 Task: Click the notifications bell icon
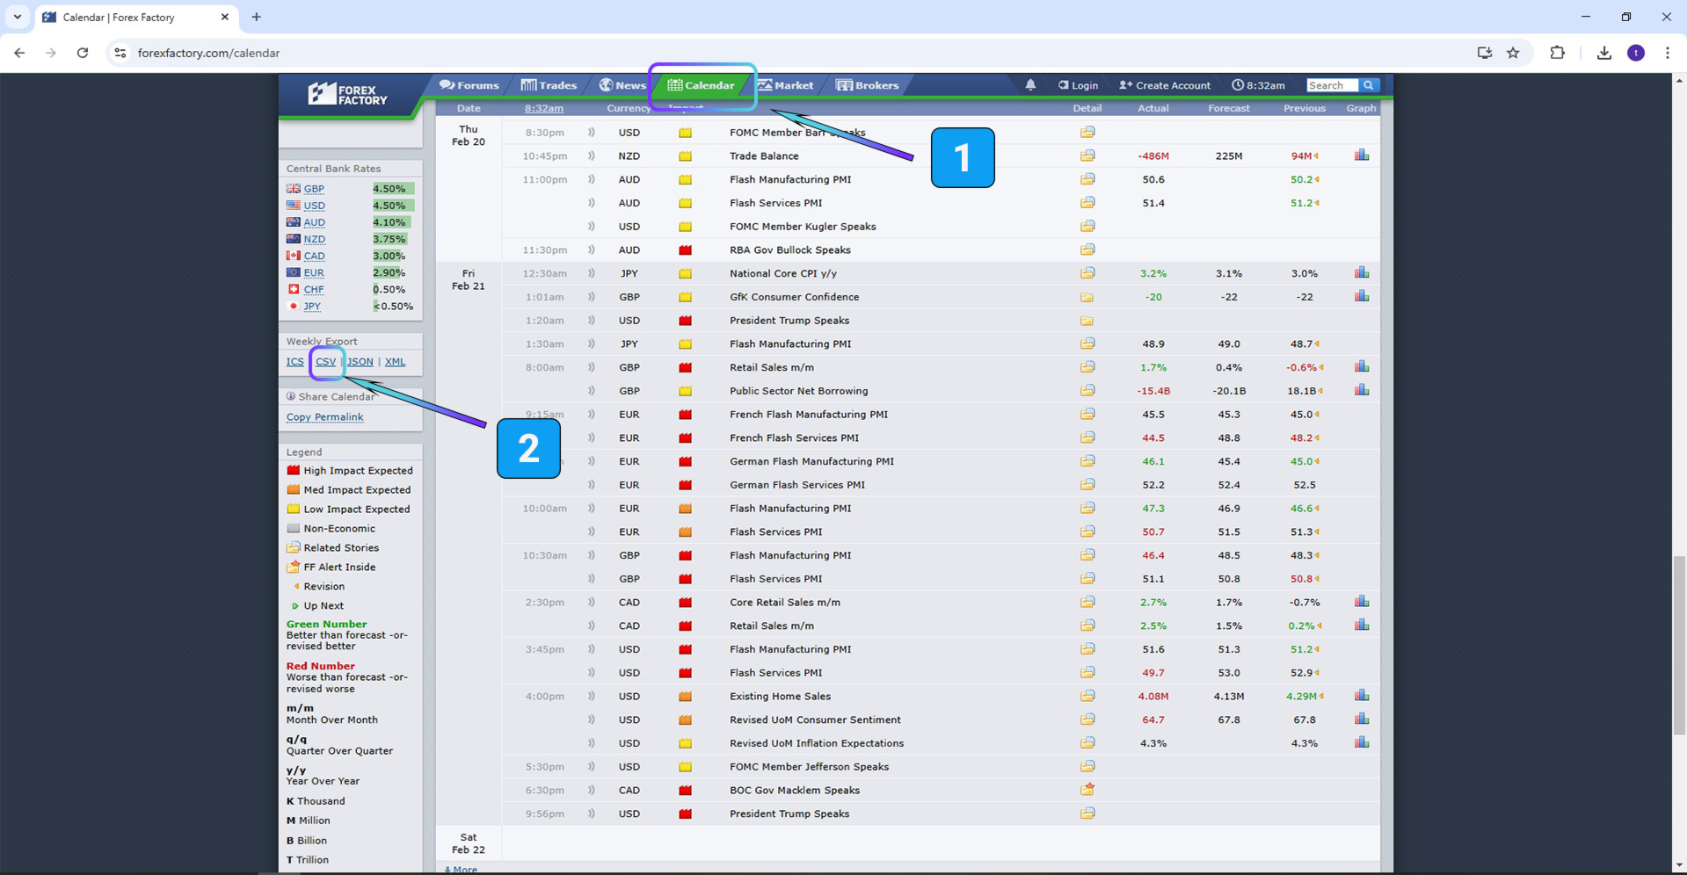click(1030, 85)
